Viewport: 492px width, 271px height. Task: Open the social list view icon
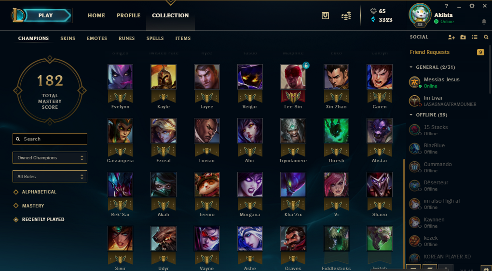pyautogui.click(x=475, y=37)
